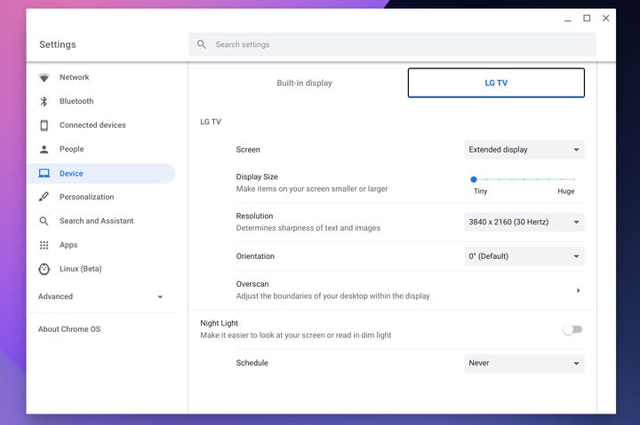The height and width of the screenshot is (425, 640).
Task: Open the Overscan arrow
Action: click(578, 290)
